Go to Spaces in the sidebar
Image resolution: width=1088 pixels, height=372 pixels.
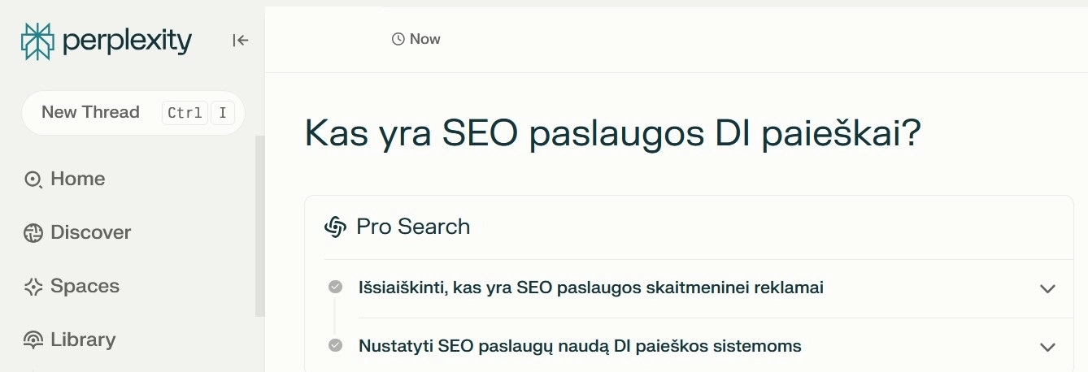(85, 286)
